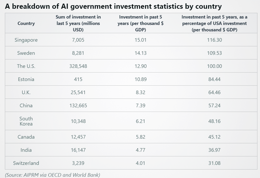The width and height of the screenshot is (260, 178).
Task: Click the AIPRM via OECD source note
Action: pyautogui.click(x=53, y=175)
